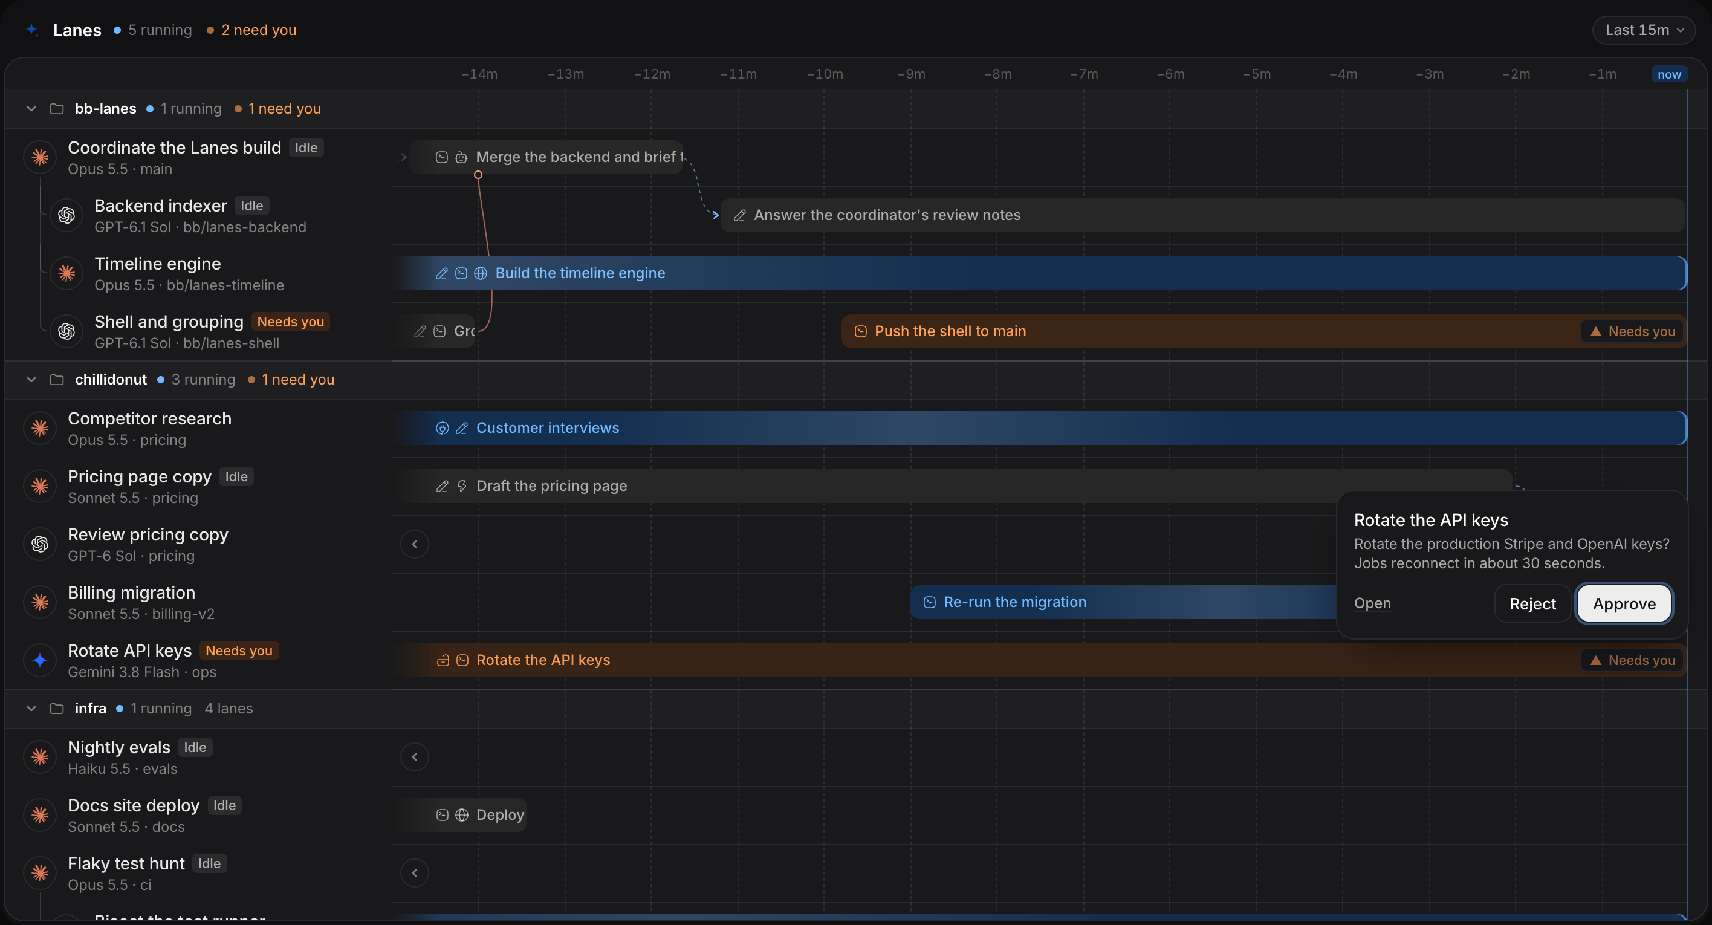Click the Competitor research agent avatar
The width and height of the screenshot is (1712, 925).
pyautogui.click(x=40, y=428)
